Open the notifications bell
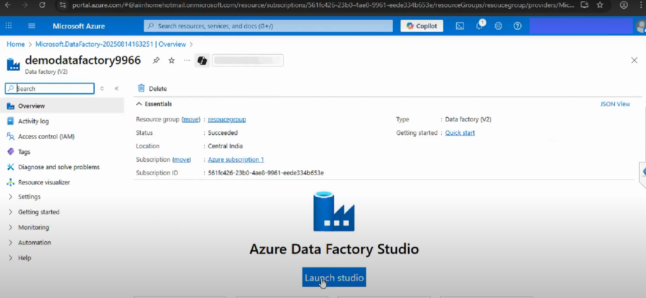 point(479,26)
